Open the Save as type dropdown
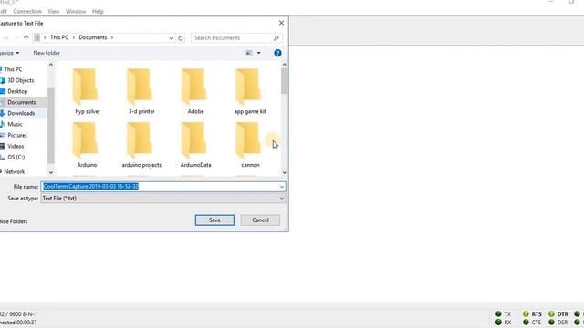 pos(282,199)
